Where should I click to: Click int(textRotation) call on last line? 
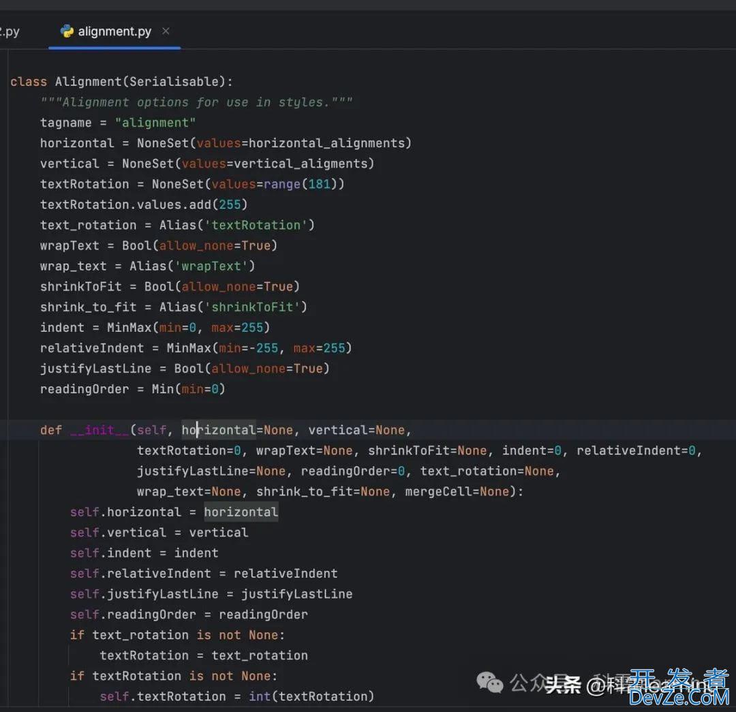point(311,696)
